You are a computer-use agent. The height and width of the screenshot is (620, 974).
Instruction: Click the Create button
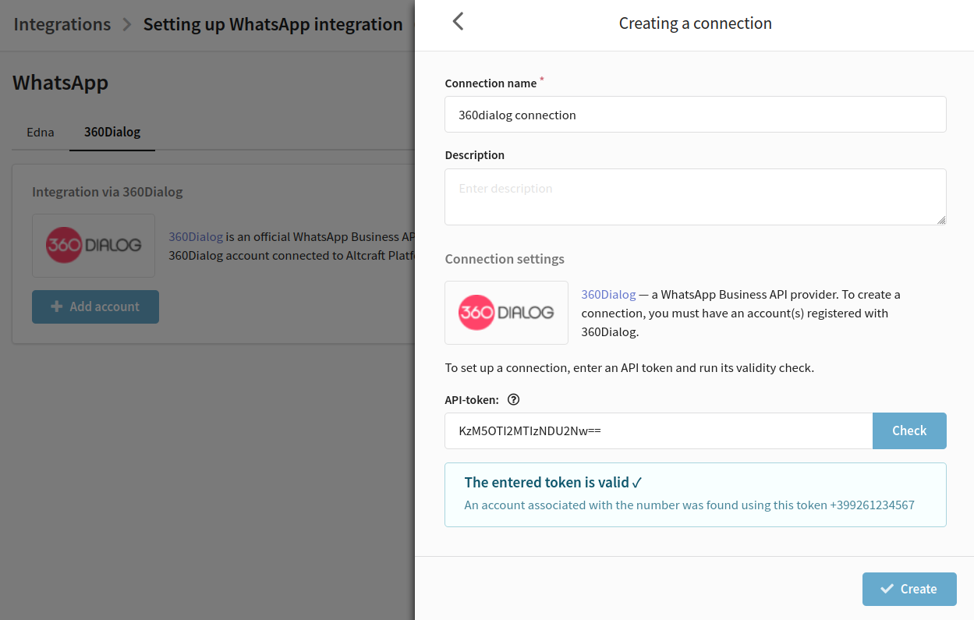point(909,589)
